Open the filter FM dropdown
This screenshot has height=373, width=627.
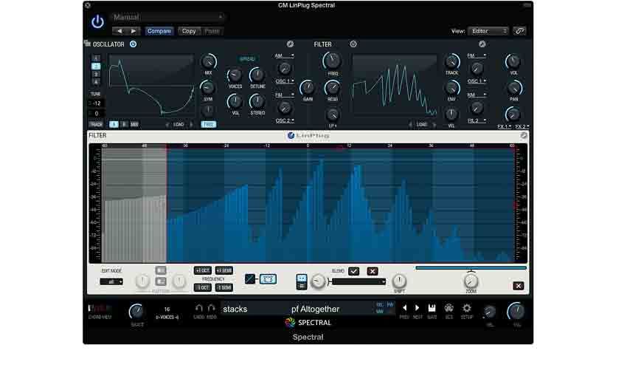[477, 55]
